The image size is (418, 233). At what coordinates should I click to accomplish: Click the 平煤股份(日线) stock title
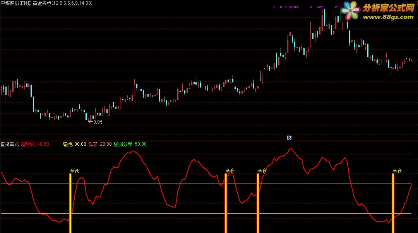(16, 3)
